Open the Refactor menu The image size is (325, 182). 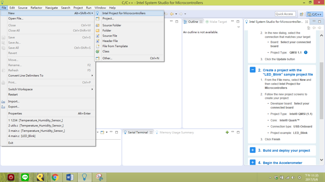pyautogui.click(x=36, y=8)
